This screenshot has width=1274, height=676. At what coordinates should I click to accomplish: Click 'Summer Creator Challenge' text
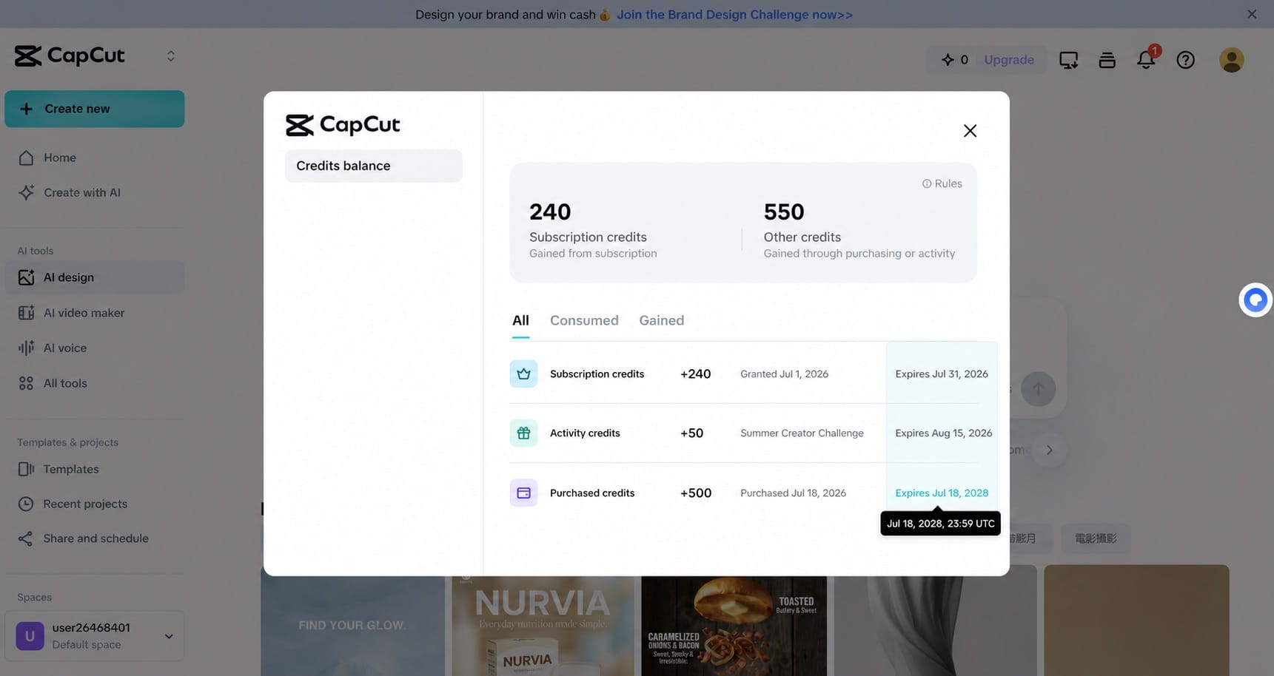pyautogui.click(x=802, y=433)
